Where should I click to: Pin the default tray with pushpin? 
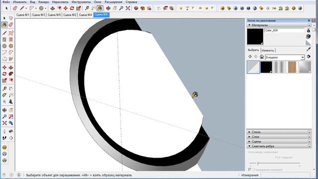point(309,21)
